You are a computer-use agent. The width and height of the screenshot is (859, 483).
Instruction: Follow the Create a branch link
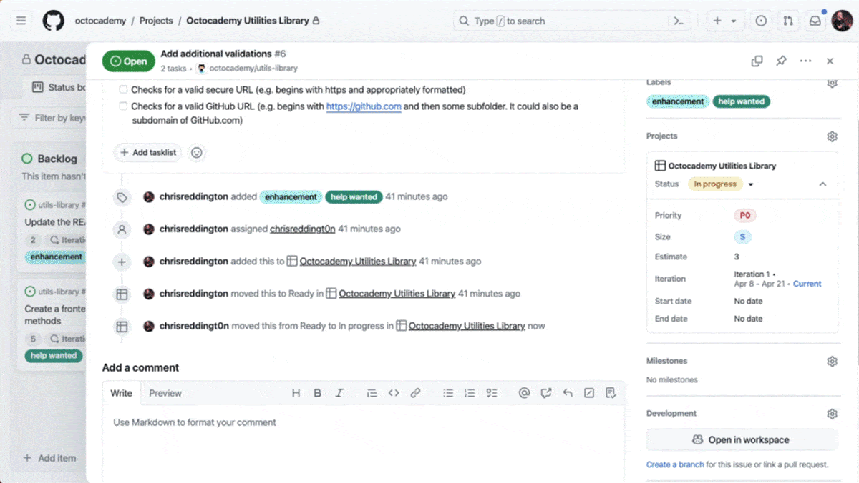point(674,464)
